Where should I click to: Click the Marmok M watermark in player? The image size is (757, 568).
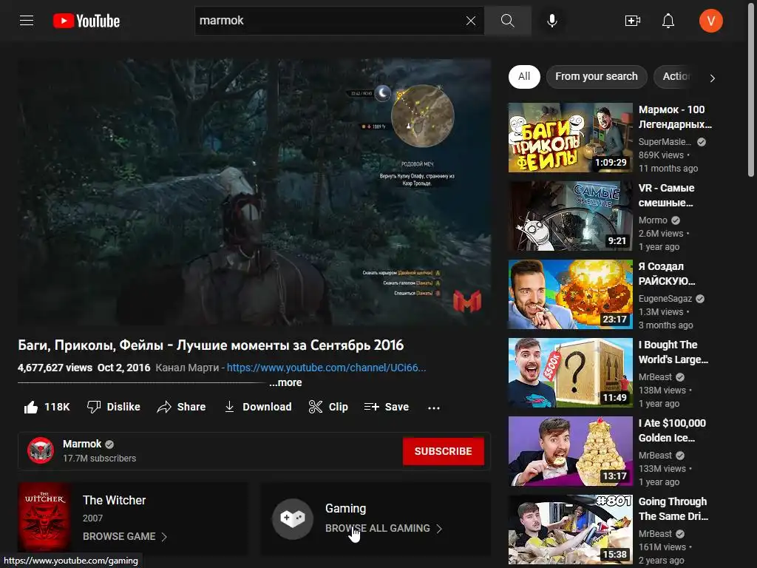[467, 302]
